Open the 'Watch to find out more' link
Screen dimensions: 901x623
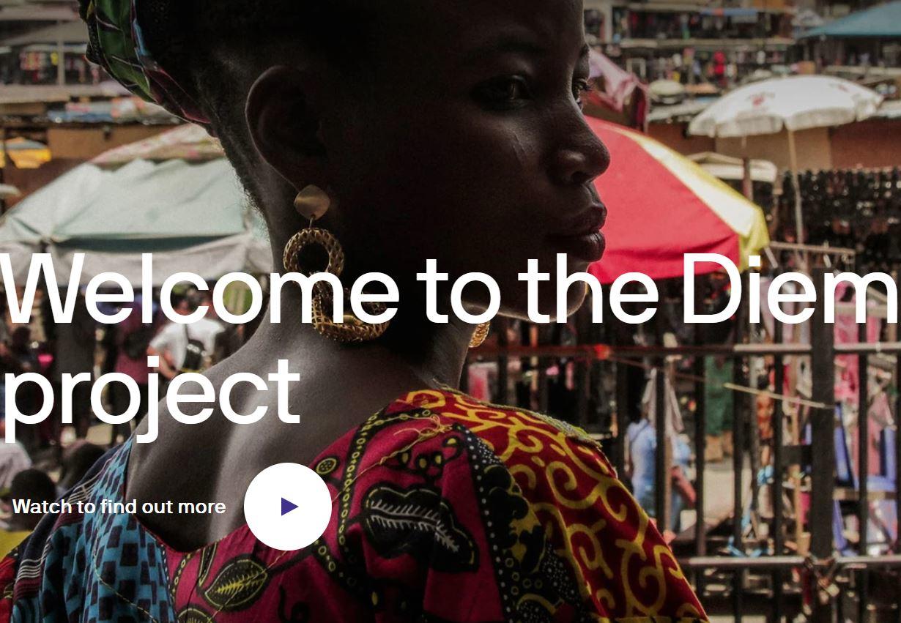click(119, 507)
